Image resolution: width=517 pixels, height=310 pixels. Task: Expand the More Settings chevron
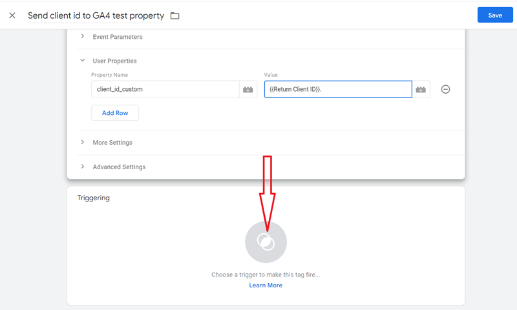point(83,142)
